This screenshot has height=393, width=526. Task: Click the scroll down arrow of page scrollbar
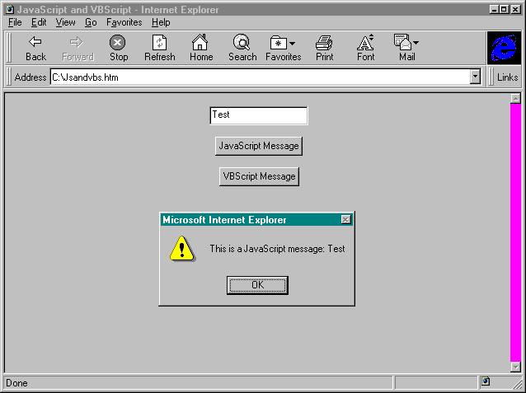(x=515, y=367)
